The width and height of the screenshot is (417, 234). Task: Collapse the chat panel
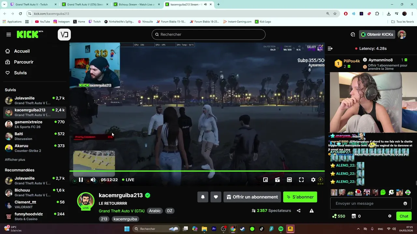(x=330, y=48)
